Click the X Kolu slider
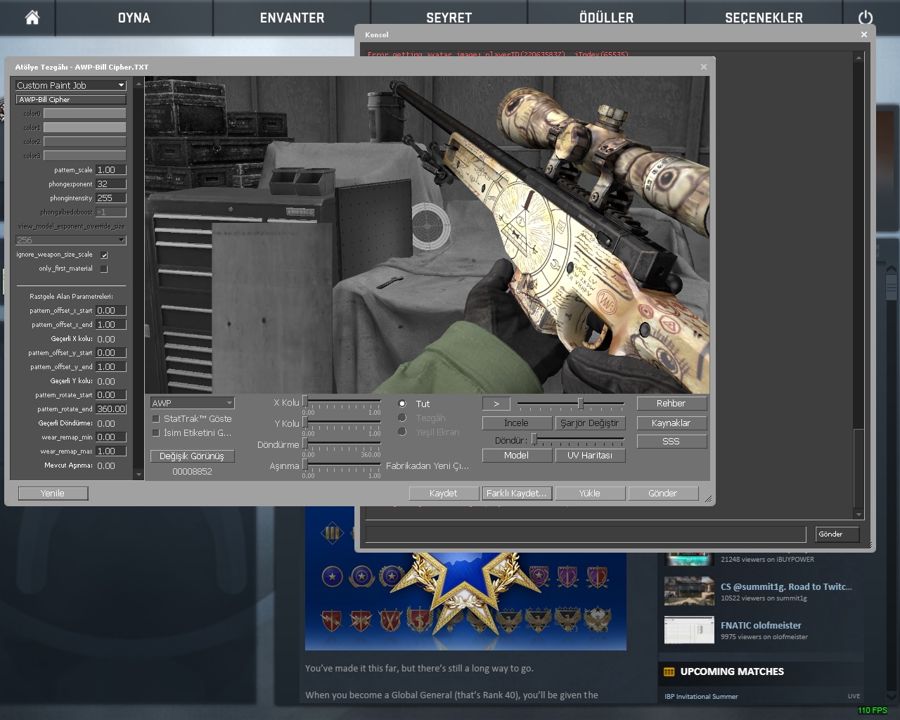The image size is (900, 720). [x=342, y=401]
